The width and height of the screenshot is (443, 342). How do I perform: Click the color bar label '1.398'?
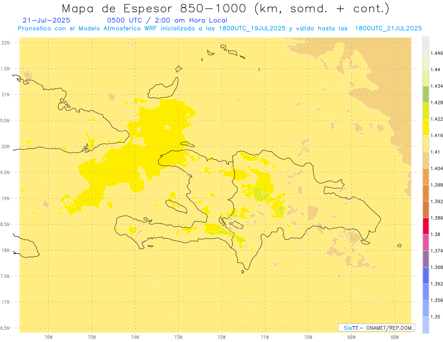click(x=437, y=185)
